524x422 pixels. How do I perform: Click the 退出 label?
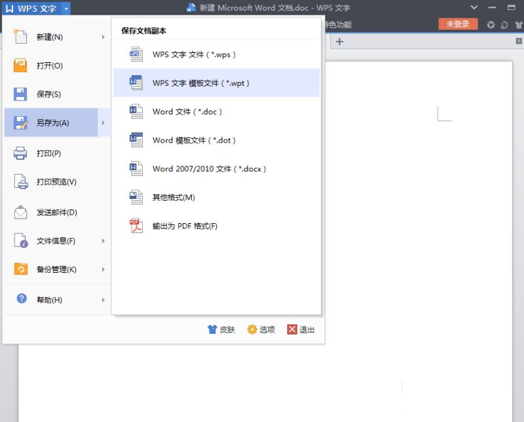click(307, 330)
